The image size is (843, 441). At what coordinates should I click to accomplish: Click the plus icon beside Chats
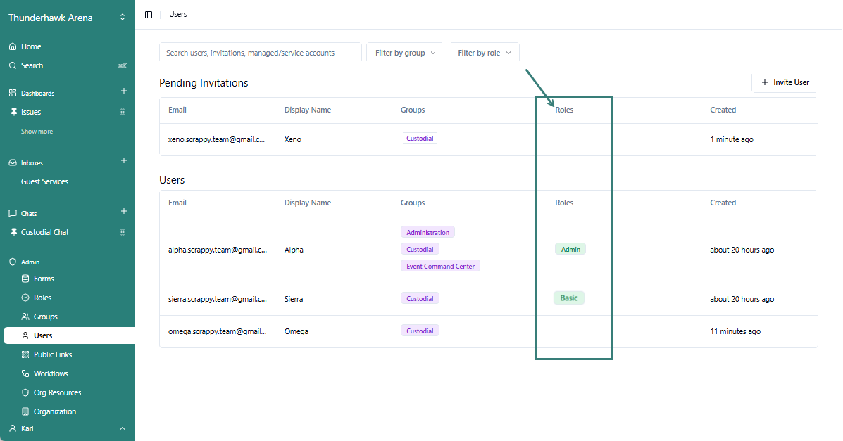click(124, 212)
